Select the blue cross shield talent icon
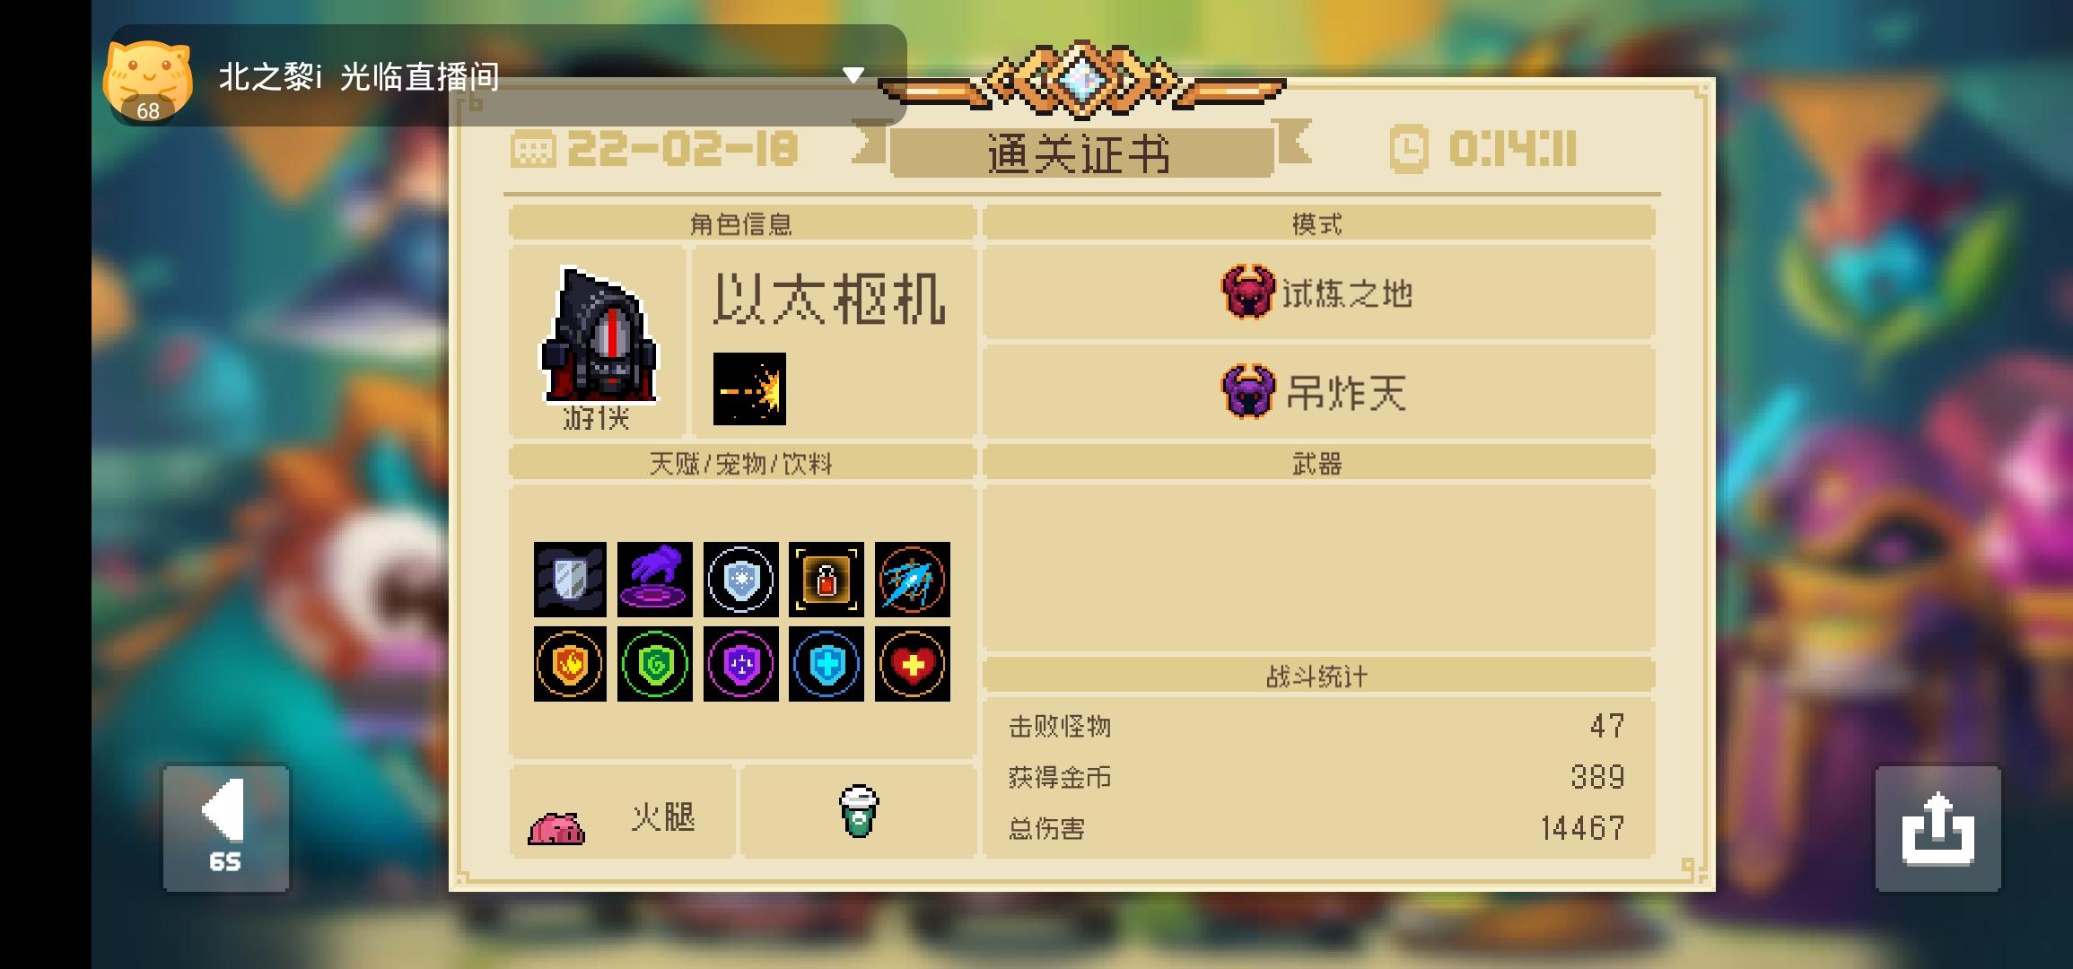Image resolution: width=2073 pixels, height=969 pixels. pos(826,664)
